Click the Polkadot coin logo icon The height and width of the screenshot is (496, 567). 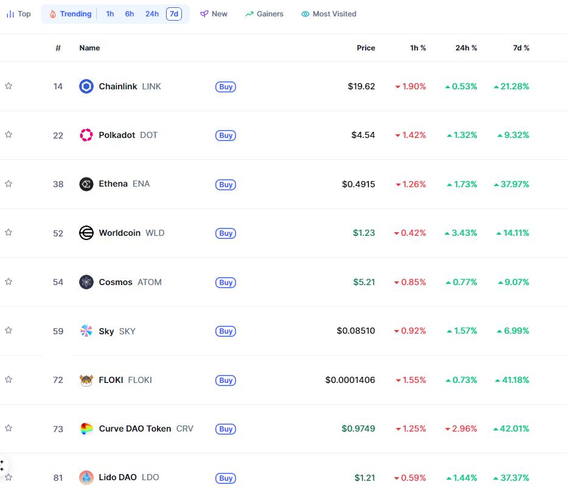86,135
